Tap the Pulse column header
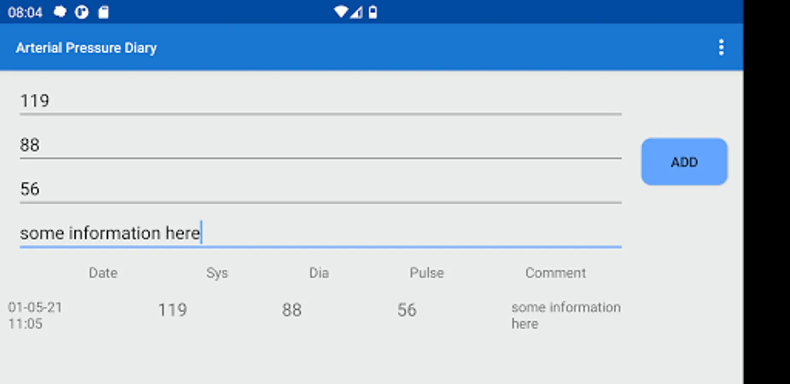 [426, 273]
